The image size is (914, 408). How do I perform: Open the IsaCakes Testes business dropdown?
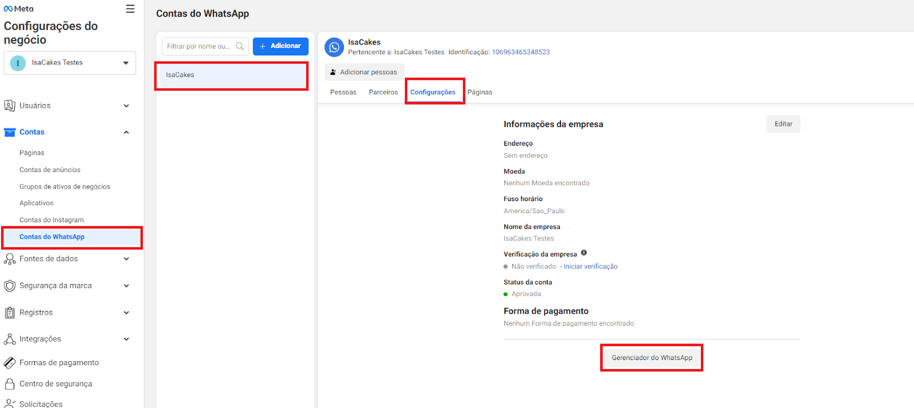(x=70, y=63)
